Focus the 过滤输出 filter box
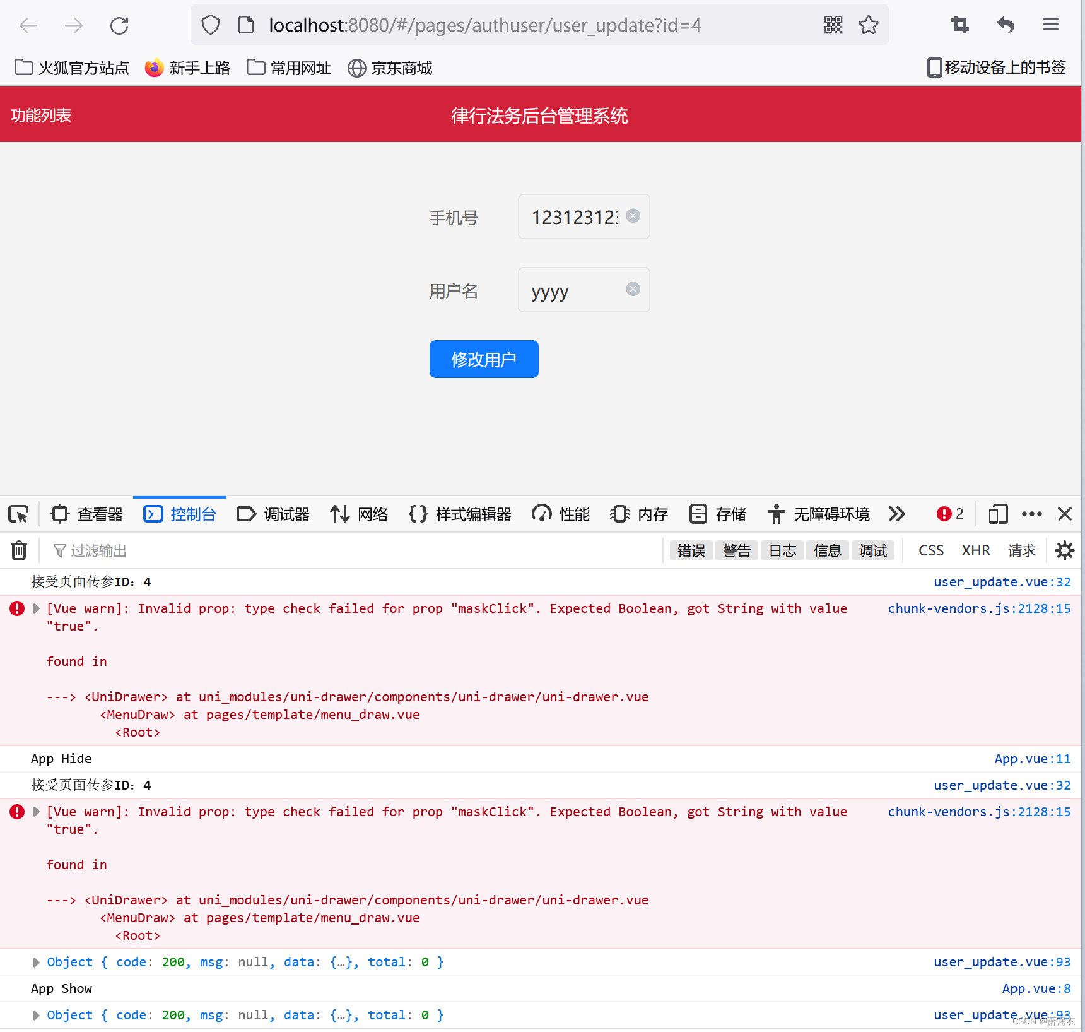 353,551
